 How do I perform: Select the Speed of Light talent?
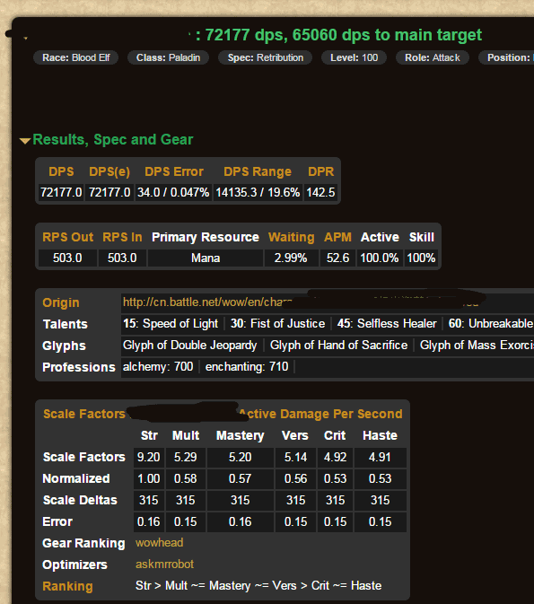point(171,324)
